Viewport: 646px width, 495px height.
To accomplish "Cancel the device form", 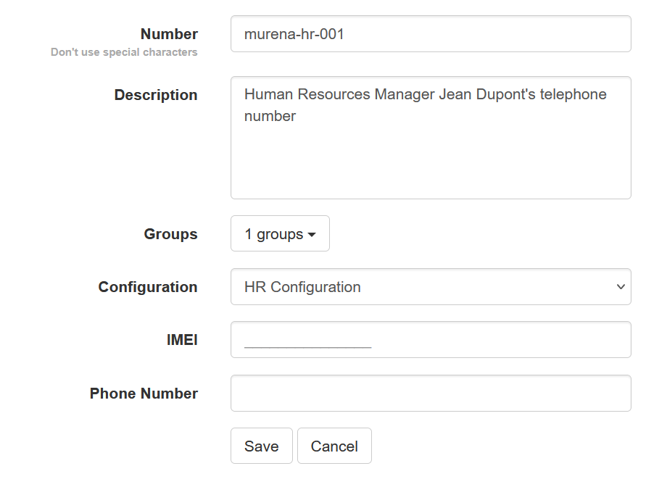I will [334, 446].
